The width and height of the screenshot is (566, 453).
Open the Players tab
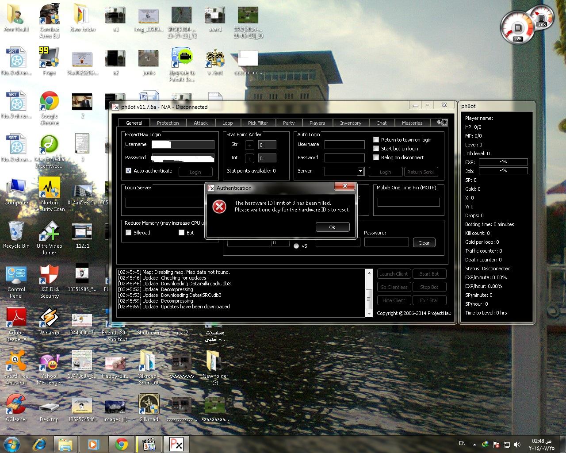[317, 123]
